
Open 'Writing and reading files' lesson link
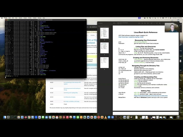tap(71, 93)
